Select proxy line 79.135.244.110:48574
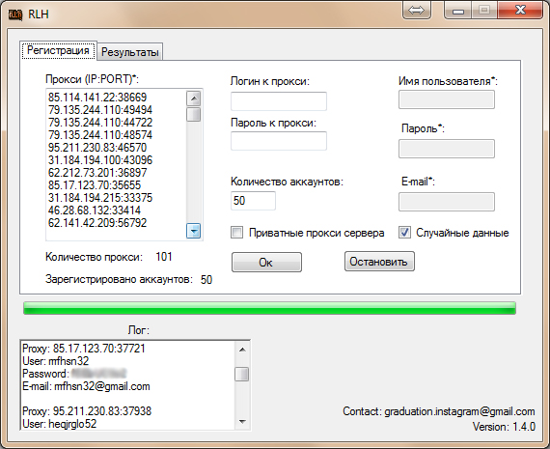Image resolution: width=550 pixels, height=449 pixels. tap(100, 135)
